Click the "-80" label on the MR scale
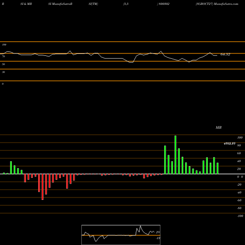 pos(239,208)
